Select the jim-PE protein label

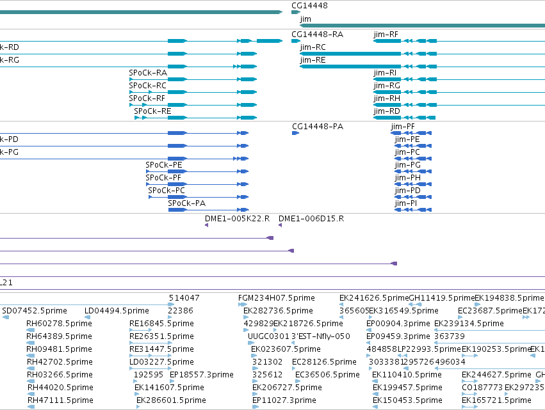point(407,139)
